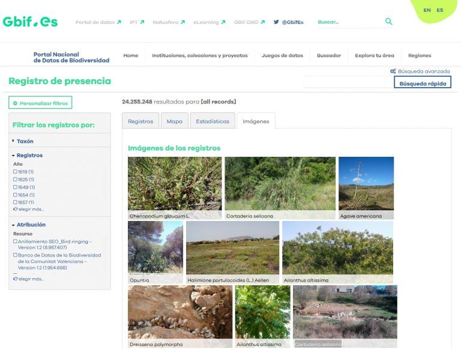Open the @GbifEs Twitter link
461x349 pixels.
[288, 22]
